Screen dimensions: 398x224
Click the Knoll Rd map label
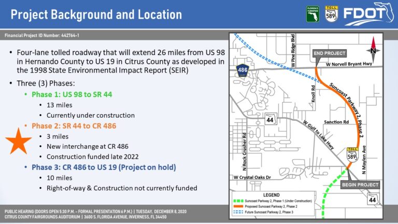313,94
